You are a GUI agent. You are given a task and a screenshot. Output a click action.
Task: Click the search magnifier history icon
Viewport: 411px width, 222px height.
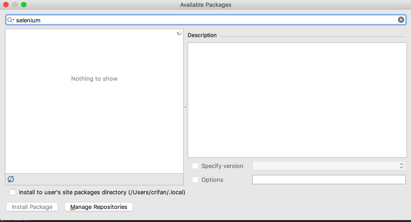coord(10,20)
